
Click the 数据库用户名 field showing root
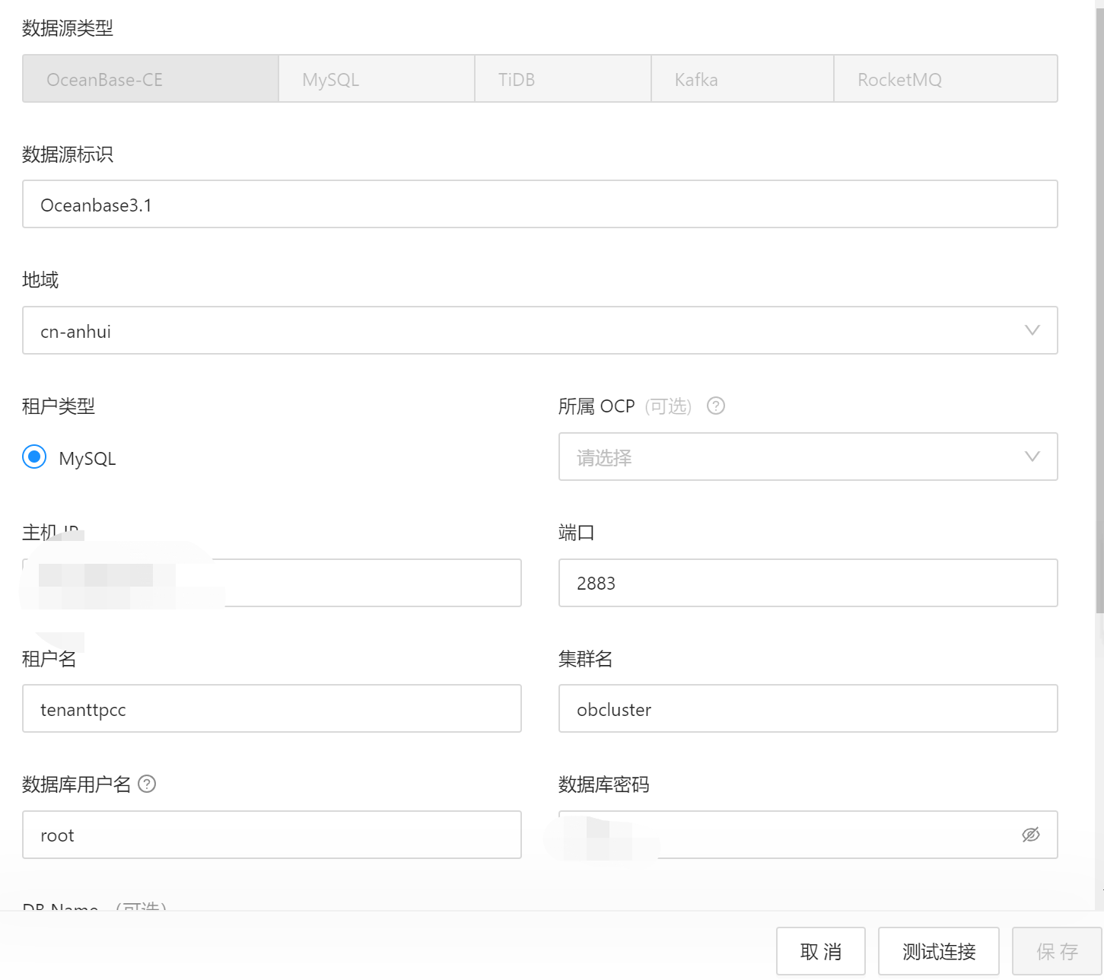[272, 835]
